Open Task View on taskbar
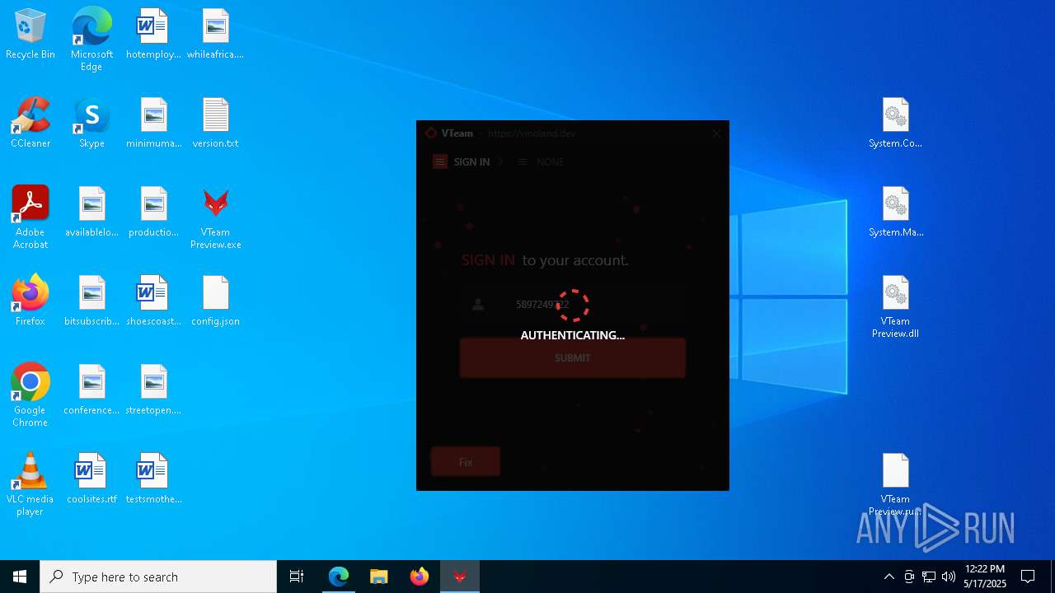Viewport: 1055px width, 593px height. tap(297, 577)
